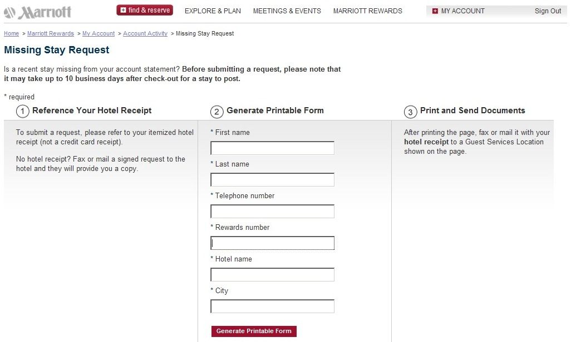Click the step 3 circle icon
Screen dimensions: 571x342
point(410,112)
